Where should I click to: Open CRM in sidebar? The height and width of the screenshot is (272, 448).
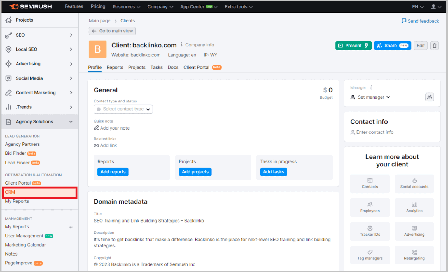pos(40,192)
